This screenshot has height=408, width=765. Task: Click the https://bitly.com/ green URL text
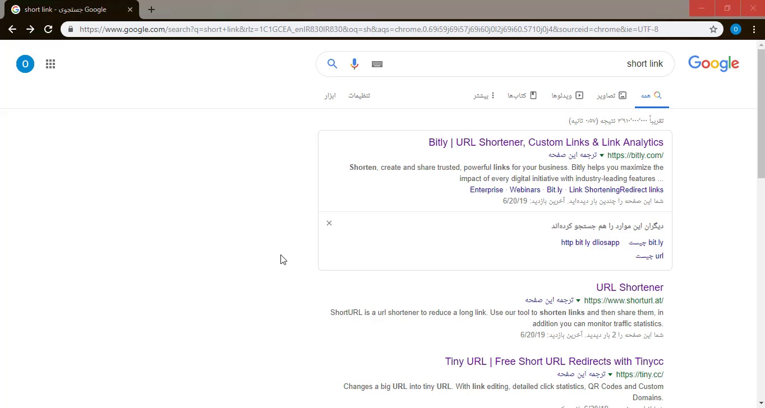tap(635, 155)
